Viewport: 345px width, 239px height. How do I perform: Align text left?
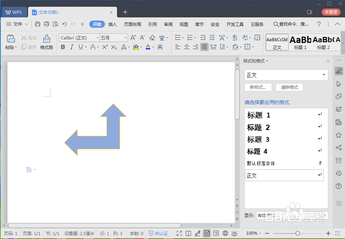177,47
